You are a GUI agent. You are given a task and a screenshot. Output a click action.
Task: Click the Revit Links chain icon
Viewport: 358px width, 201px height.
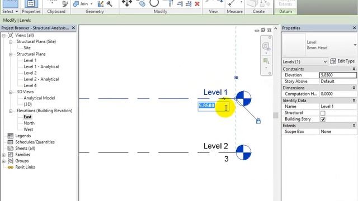(11, 167)
